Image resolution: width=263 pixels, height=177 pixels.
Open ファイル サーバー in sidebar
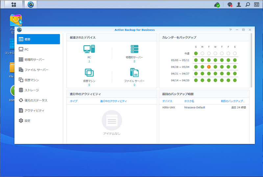tap(38, 70)
